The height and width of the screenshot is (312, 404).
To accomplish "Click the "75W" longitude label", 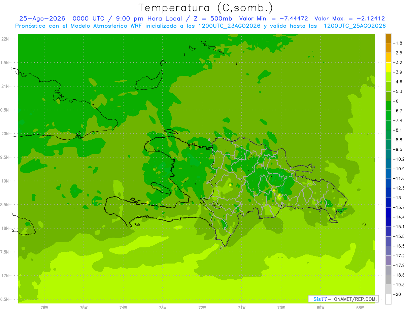I will tap(84, 308).
